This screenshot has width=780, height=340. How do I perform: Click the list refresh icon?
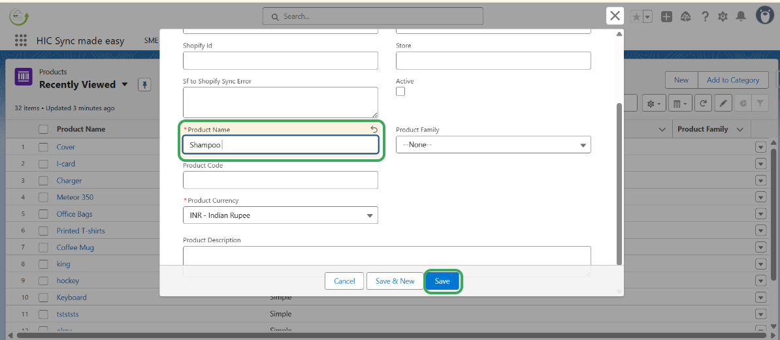[703, 103]
